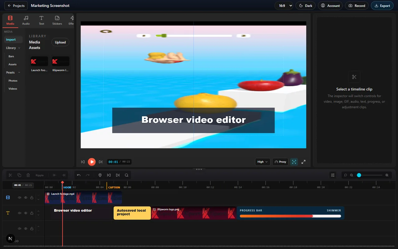
Task: Click the magnifier search icon in timeline toolbar
Action: 127,175
